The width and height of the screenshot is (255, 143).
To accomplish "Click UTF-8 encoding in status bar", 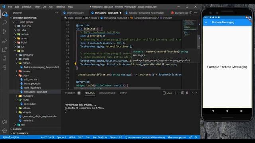I will (72, 137).
